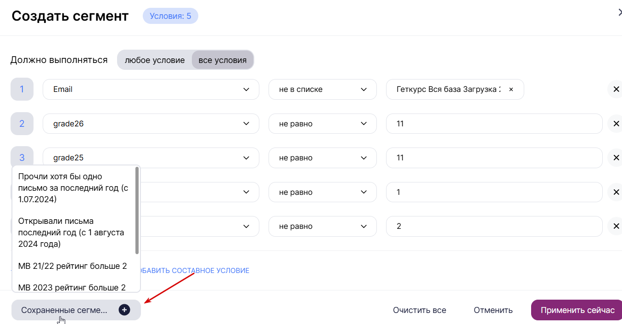This screenshot has width=622, height=324.
Task: Choose segment 'МВ 2023 рейтинг больше 2'
Action: (x=72, y=287)
